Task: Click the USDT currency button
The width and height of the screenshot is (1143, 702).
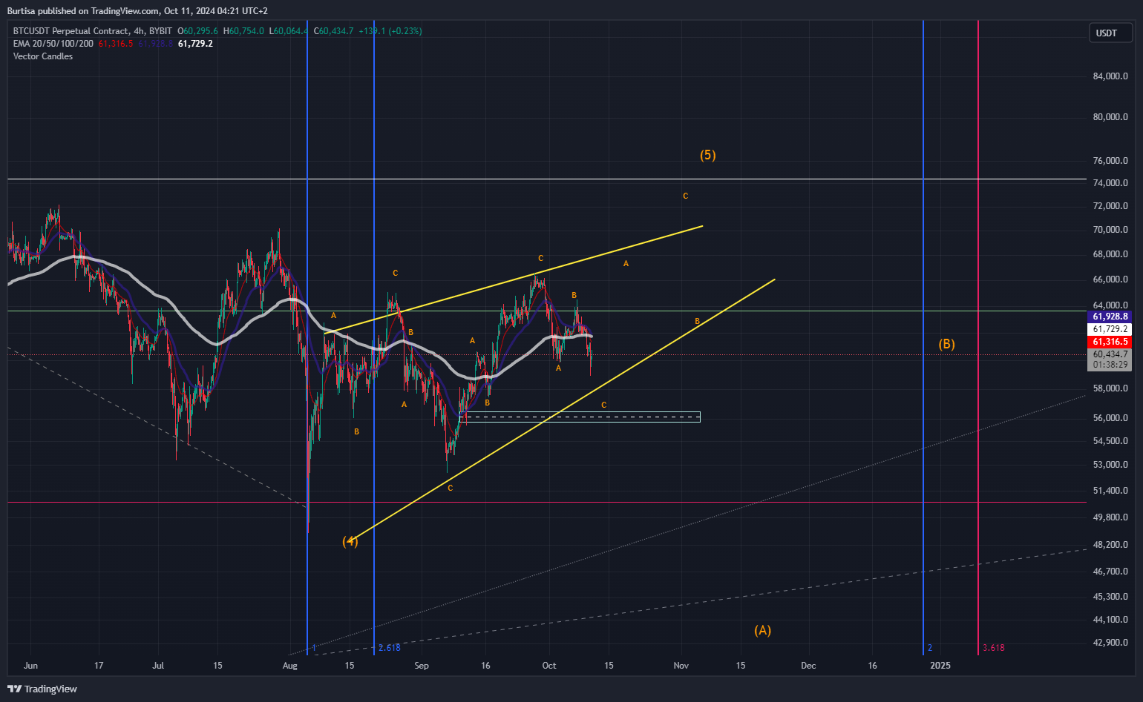Action: (x=1110, y=33)
